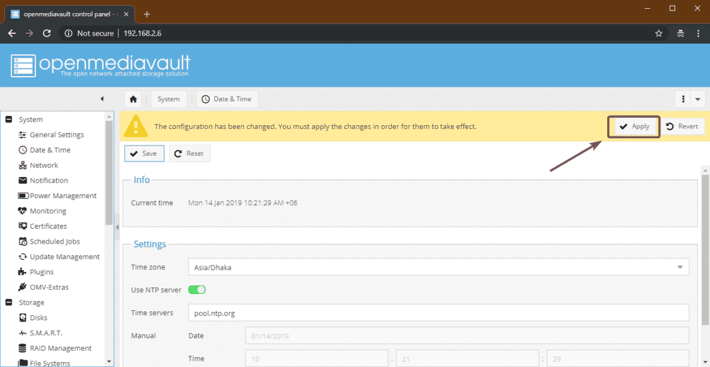The image size is (710, 367).
Task: Toggle the Use NTP server switch
Action: (197, 290)
